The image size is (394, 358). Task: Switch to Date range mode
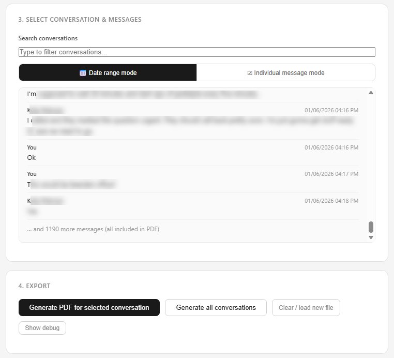tap(108, 72)
